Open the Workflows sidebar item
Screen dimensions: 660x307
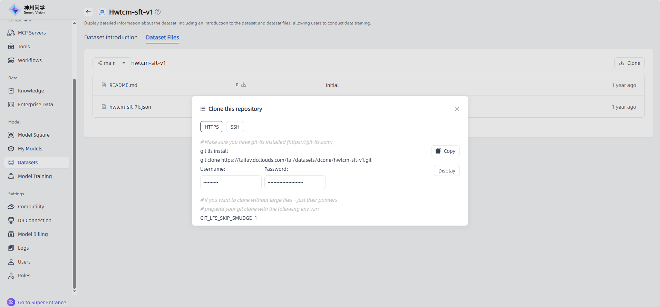30,60
